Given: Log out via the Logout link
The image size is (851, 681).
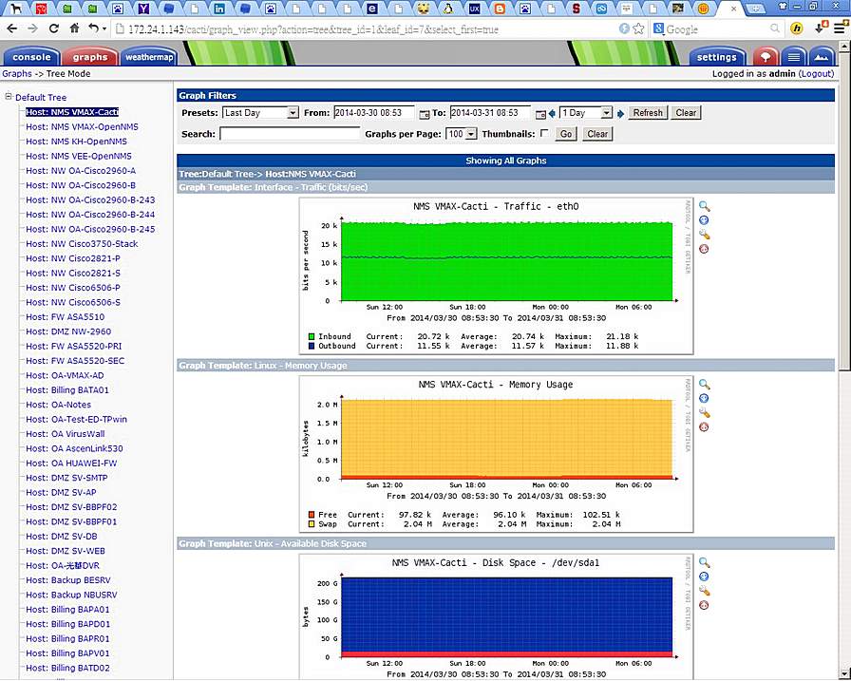Looking at the screenshot, I should click(x=816, y=74).
